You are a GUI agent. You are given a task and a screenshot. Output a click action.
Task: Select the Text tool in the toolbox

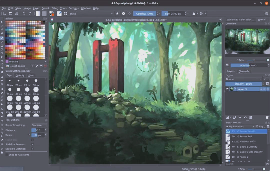pyautogui.click(x=2, y=26)
